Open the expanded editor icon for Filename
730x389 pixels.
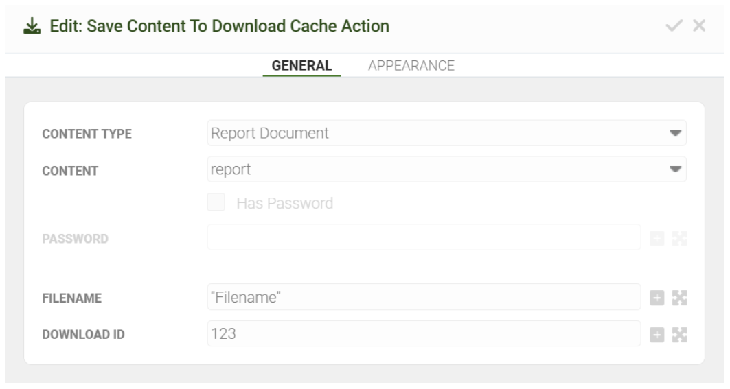pos(680,298)
